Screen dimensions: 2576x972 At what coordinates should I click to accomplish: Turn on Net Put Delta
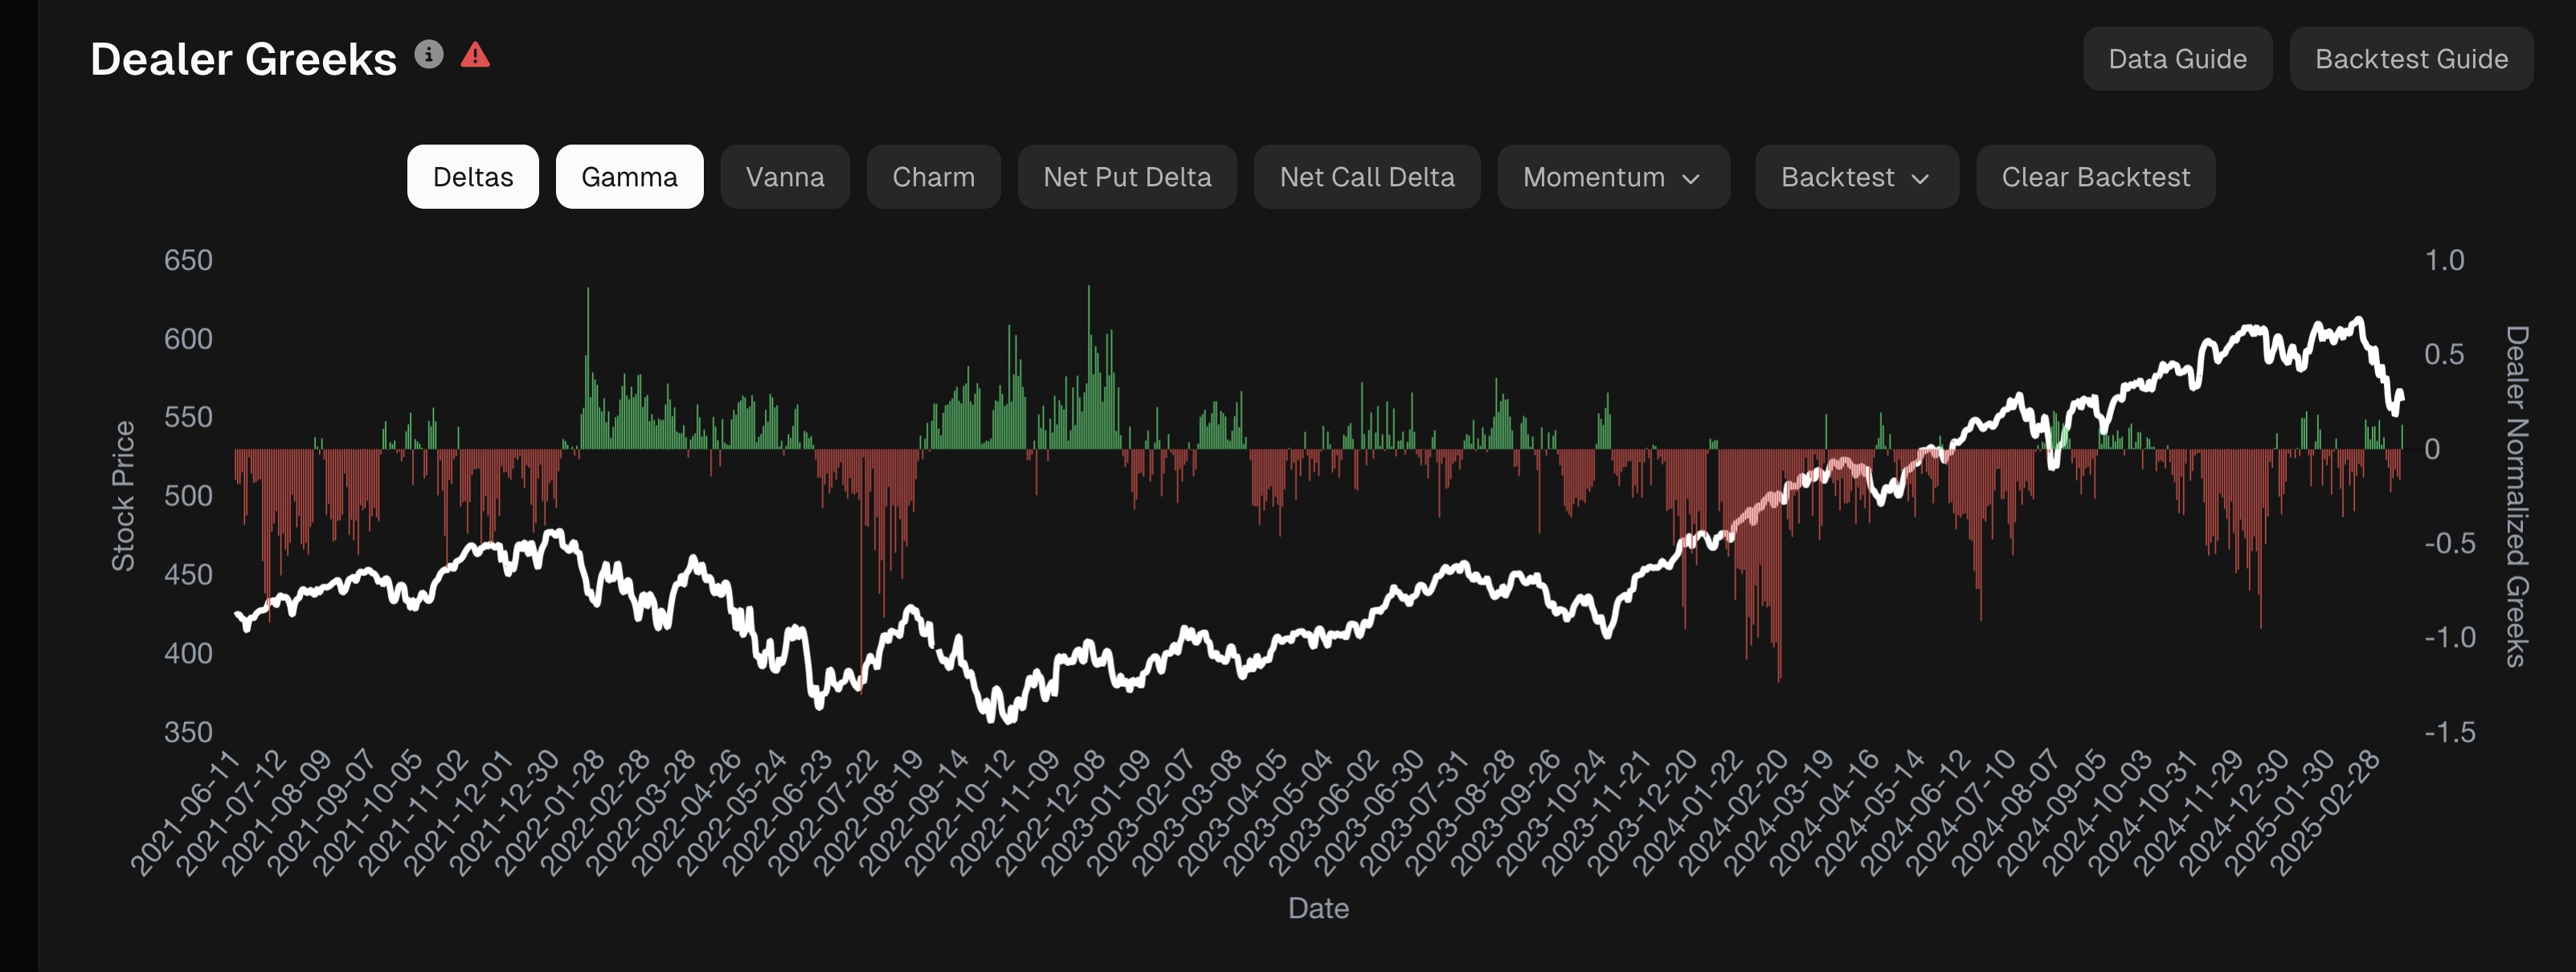pyautogui.click(x=1127, y=177)
